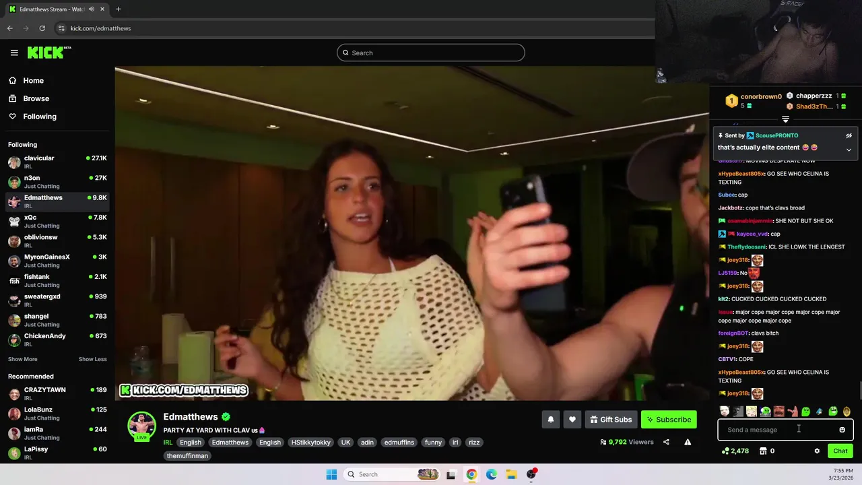Click the Edmatthews streamer avatar
Screen dimensions: 862x485
click(141, 426)
